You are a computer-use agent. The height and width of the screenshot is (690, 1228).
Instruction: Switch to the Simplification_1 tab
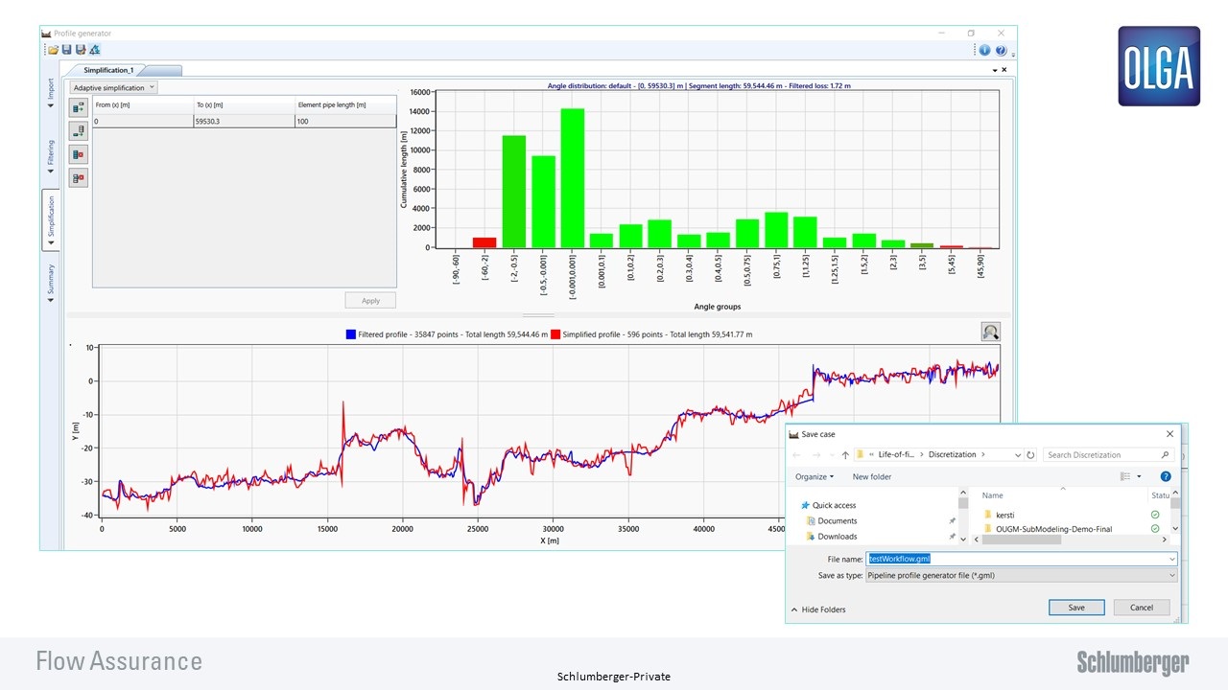tap(109, 70)
